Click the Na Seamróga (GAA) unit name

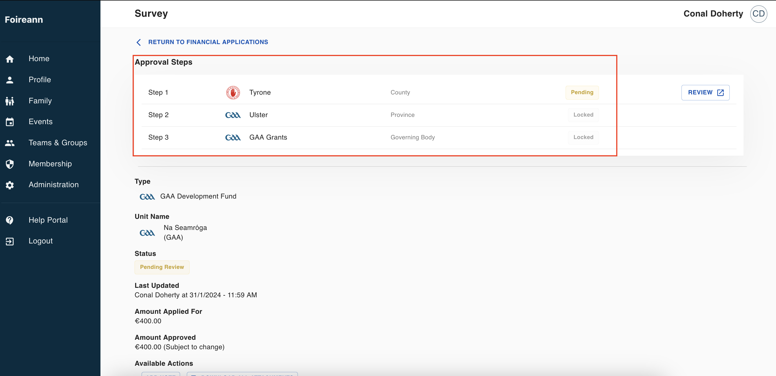(185, 232)
